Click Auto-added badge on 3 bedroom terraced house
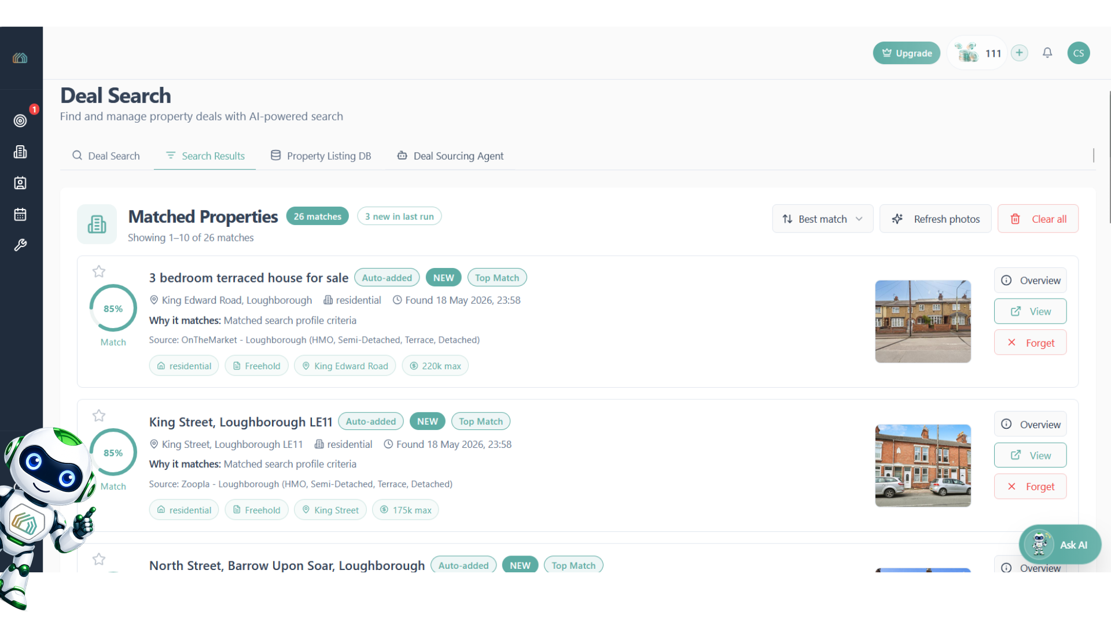 click(387, 278)
